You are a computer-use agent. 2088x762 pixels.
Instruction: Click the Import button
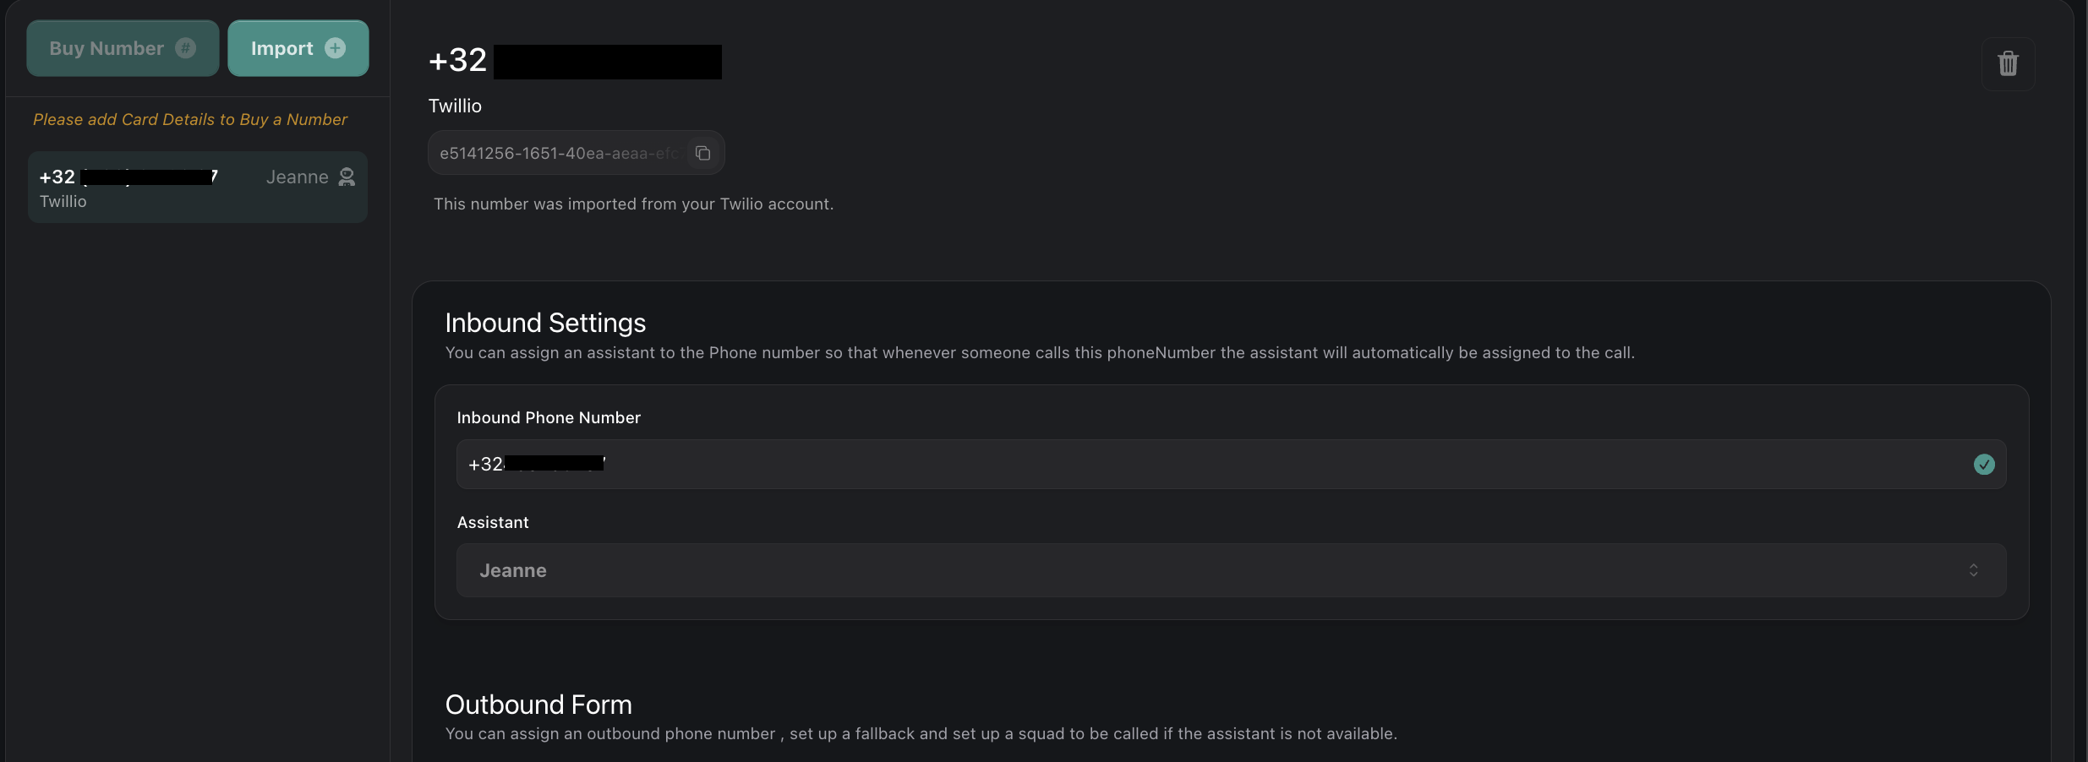(298, 48)
